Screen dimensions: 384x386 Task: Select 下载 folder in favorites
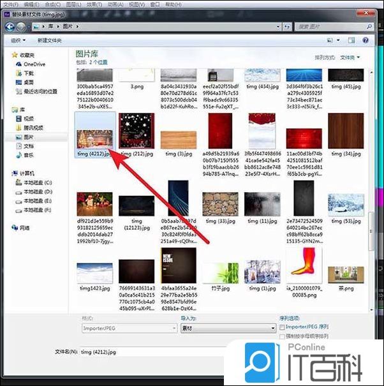[25, 73]
